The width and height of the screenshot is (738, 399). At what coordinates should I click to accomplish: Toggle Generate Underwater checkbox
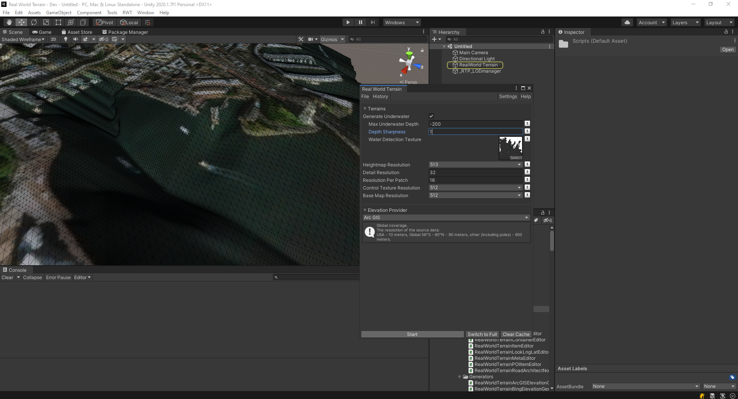point(431,116)
